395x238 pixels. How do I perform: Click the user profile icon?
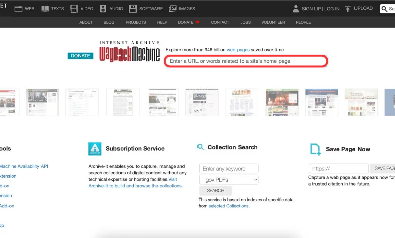tap(296, 9)
